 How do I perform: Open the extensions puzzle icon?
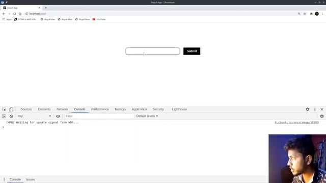pos(311,14)
